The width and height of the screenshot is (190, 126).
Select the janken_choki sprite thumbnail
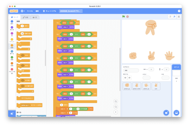click(136, 86)
